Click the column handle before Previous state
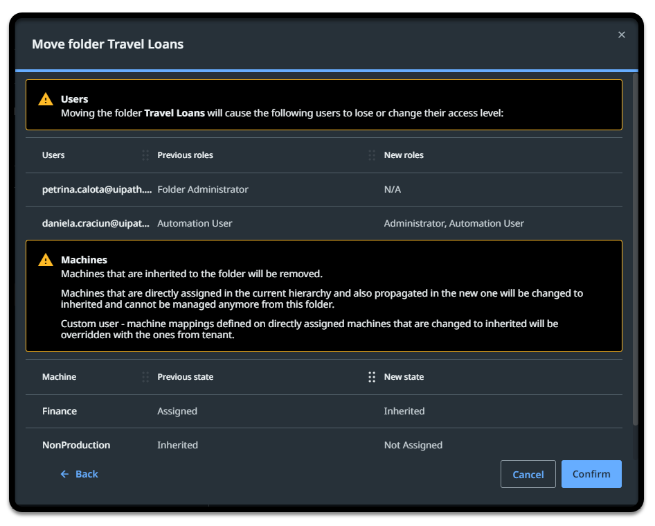This screenshot has height=526, width=655. click(145, 377)
